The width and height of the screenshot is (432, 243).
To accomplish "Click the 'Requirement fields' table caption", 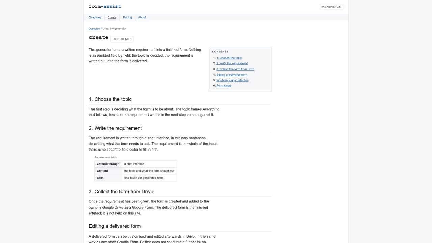I will [x=105, y=157].
